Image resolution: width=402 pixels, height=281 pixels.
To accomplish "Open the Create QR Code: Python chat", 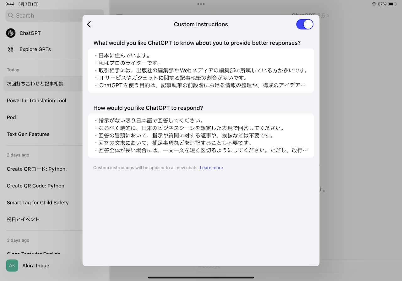I will (x=35, y=186).
